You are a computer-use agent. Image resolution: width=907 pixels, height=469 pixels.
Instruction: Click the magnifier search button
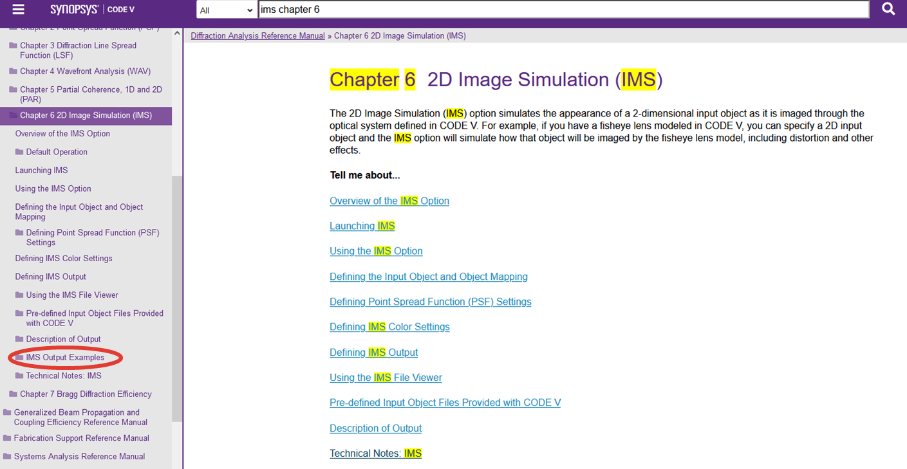pyautogui.click(x=888, y=10)
